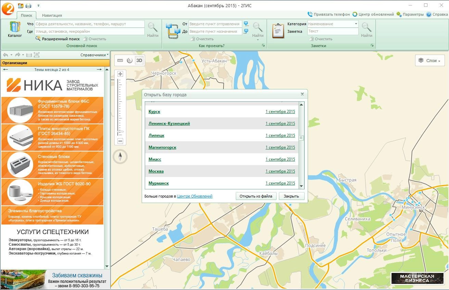Click city list scroll down arrow

click(x=302, y=186)
